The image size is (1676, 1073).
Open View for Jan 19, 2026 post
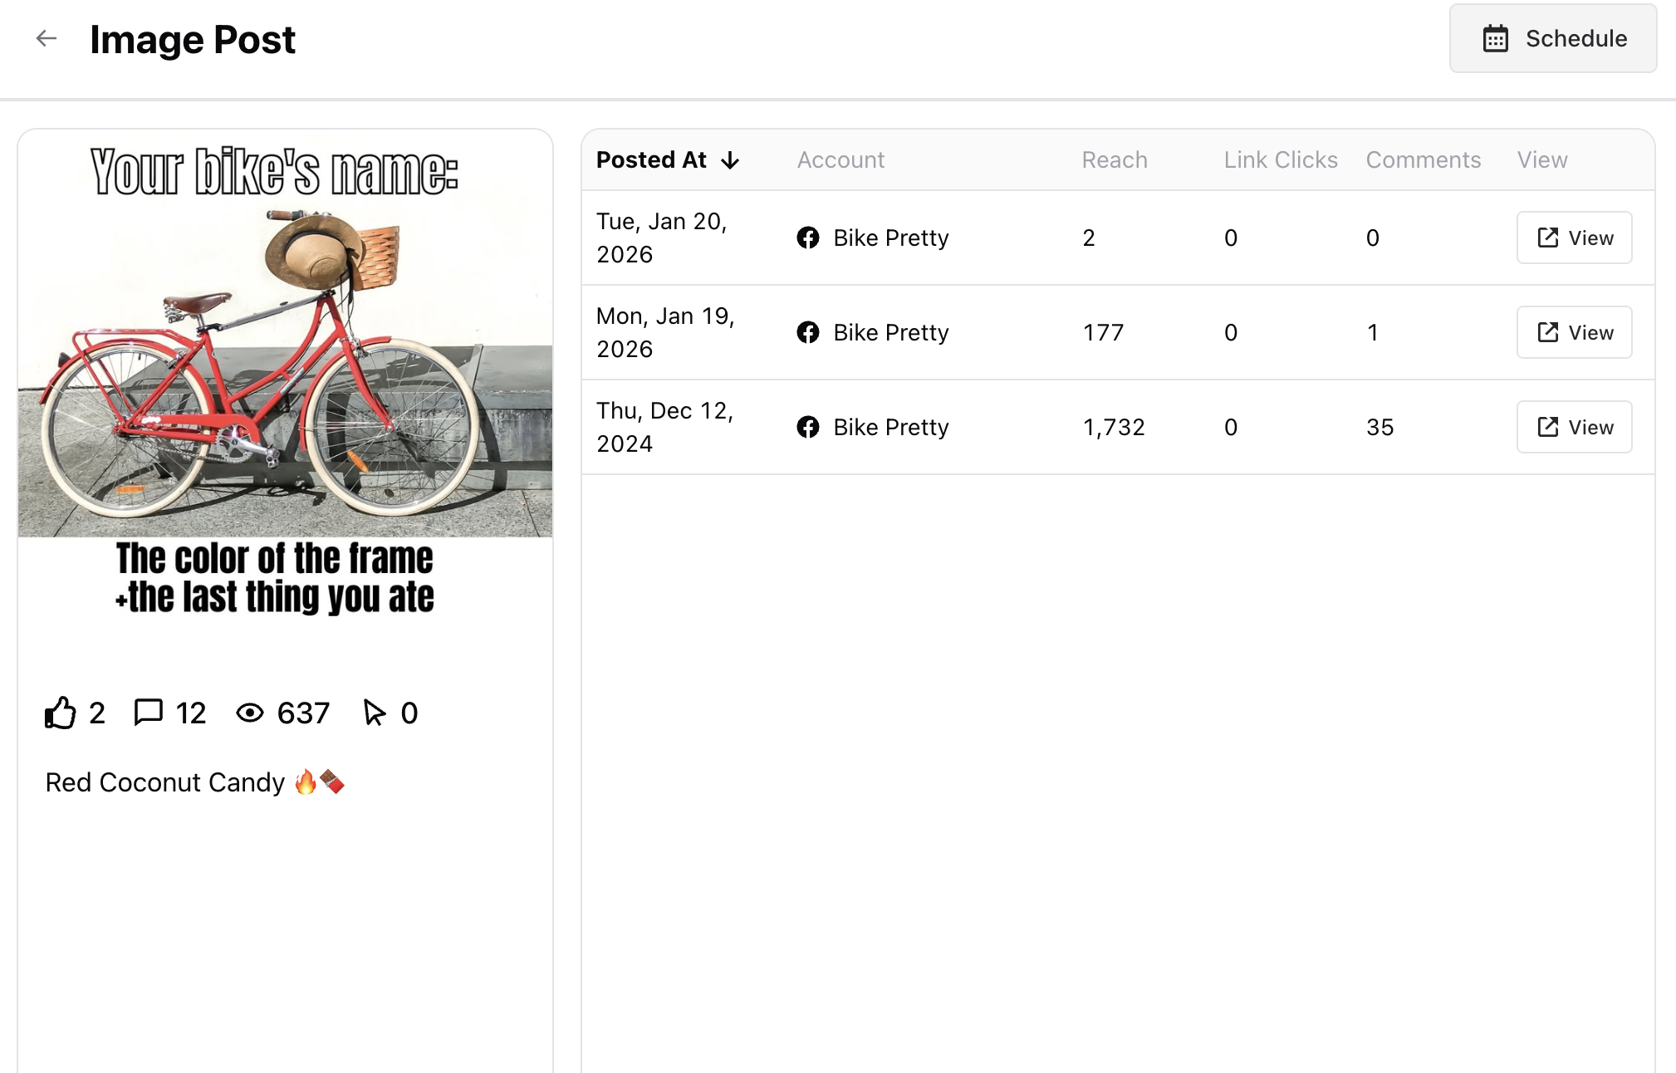pos(1574,332)
